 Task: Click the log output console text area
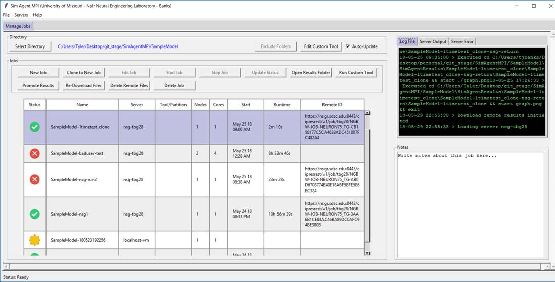[x=472, y=91]
